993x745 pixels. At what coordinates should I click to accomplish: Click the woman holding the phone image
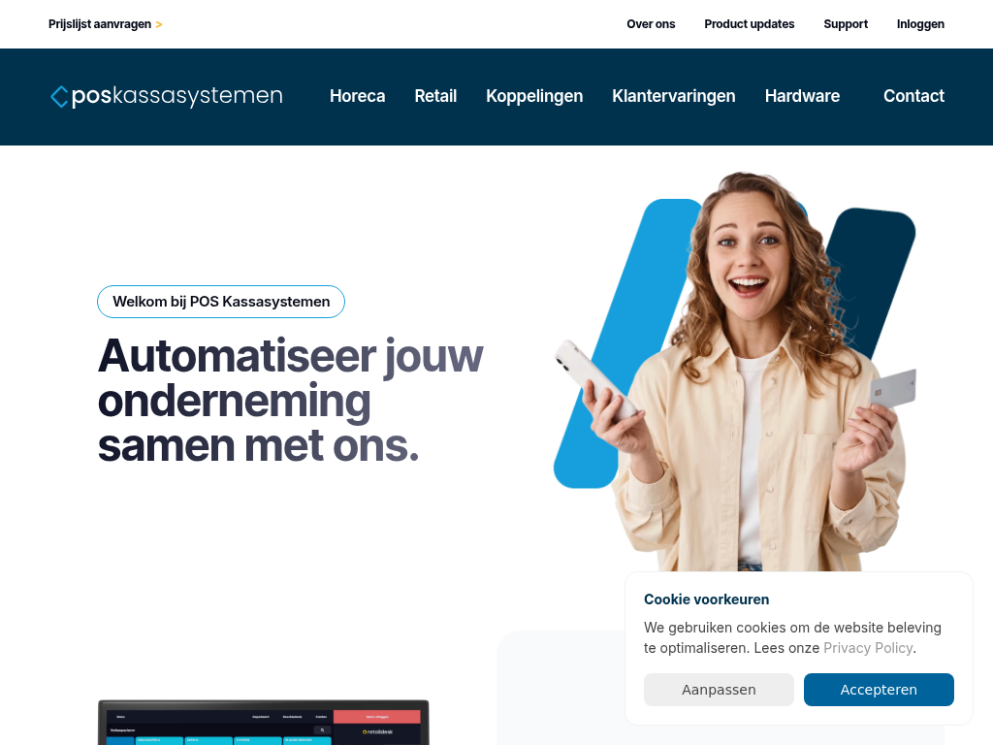(736, 372)
